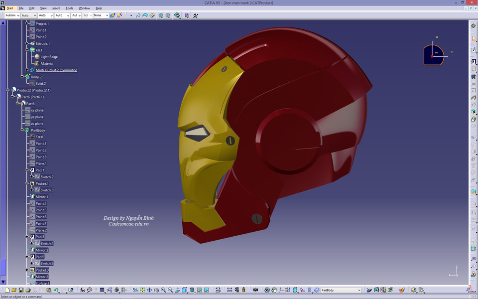Click the Fit All In icon

[142, 290]
